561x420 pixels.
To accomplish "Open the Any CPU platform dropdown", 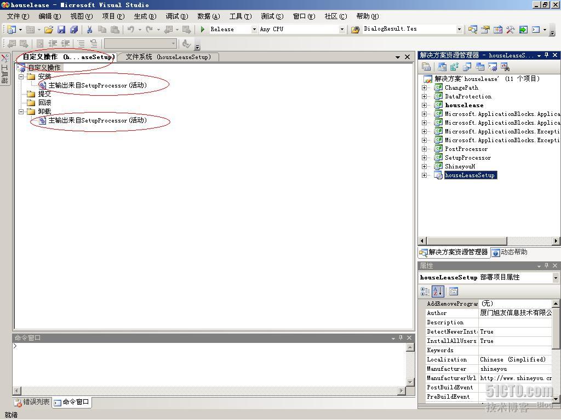I will point(342,30).
